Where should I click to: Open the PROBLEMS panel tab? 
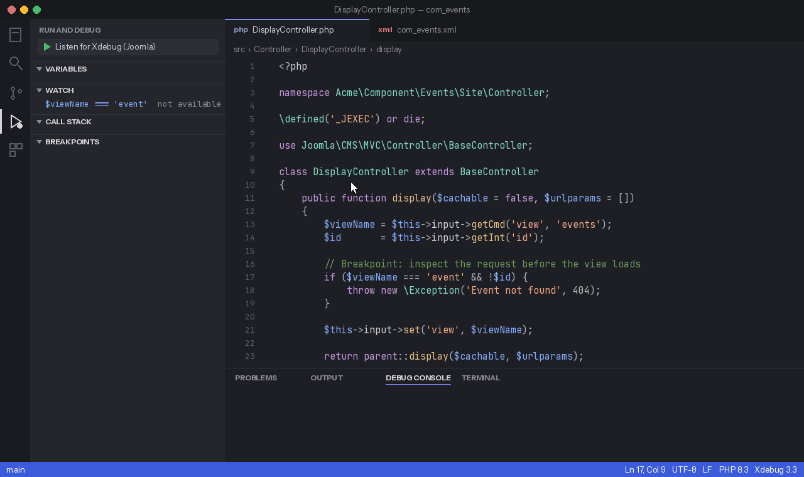(256, 378)
